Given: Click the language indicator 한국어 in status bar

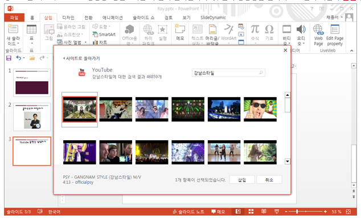Looking at the screenshot, I should coord(54,212).
